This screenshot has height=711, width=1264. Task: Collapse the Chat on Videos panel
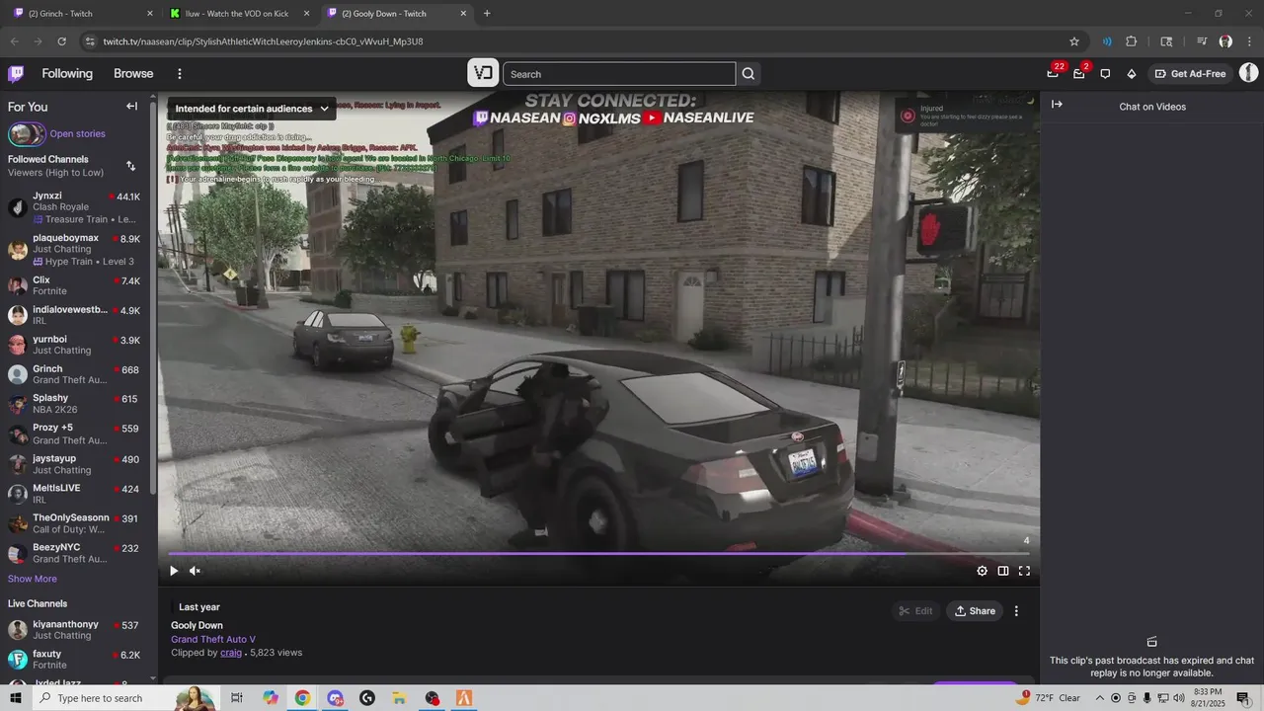[1057, 105]
